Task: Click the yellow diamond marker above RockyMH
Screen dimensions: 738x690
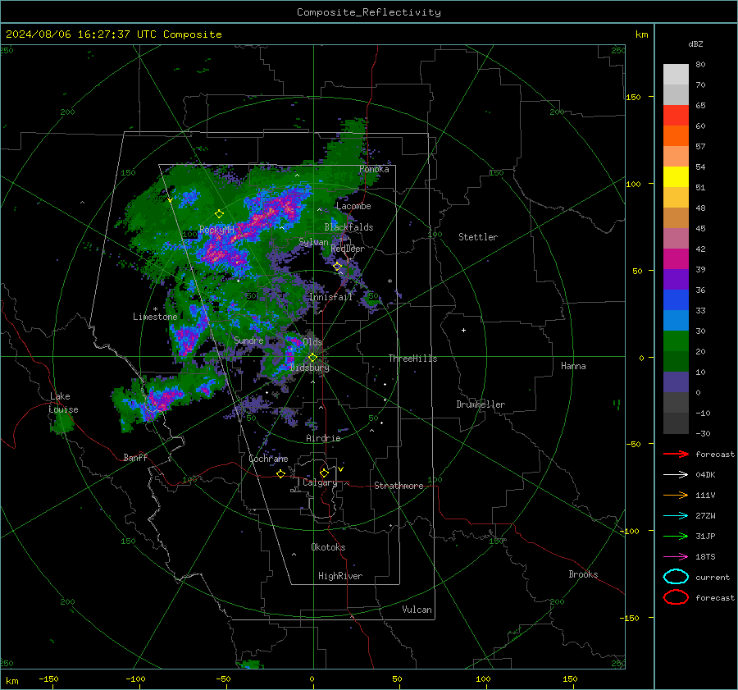Action: click(x=219, y=214)
